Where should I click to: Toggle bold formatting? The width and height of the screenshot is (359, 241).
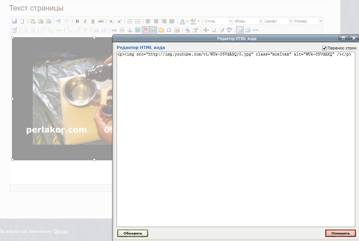pos(77,21)
